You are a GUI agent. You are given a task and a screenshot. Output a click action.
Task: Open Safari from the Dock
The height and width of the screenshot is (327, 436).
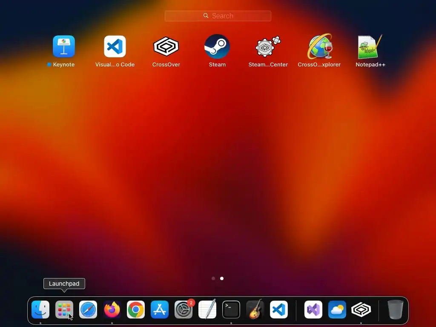pyautogui.click(x=88, y=310)
